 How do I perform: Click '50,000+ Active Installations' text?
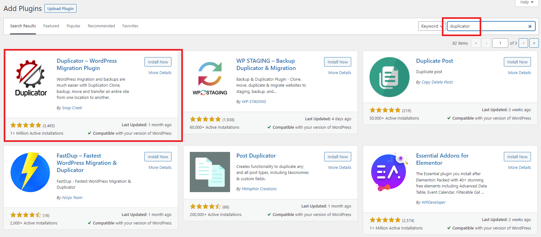tap(394, 118)
